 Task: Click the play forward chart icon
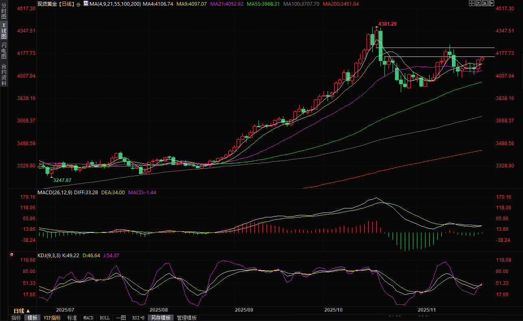(485, 3)
